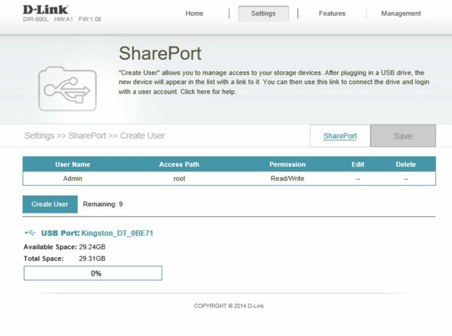Open the Home menu
Viewport: 452px width, 336px height.
[194, 14]
